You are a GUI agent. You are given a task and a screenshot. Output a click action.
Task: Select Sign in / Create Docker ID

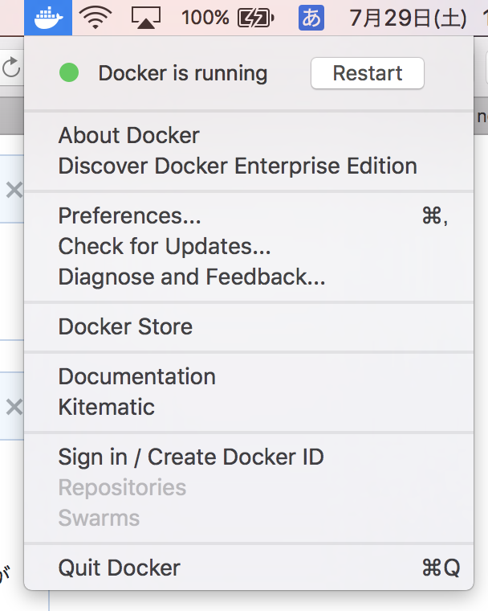pyautogui.click(x=191, y=457)
